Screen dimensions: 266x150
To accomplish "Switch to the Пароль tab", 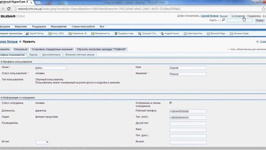I will [33, 55].
